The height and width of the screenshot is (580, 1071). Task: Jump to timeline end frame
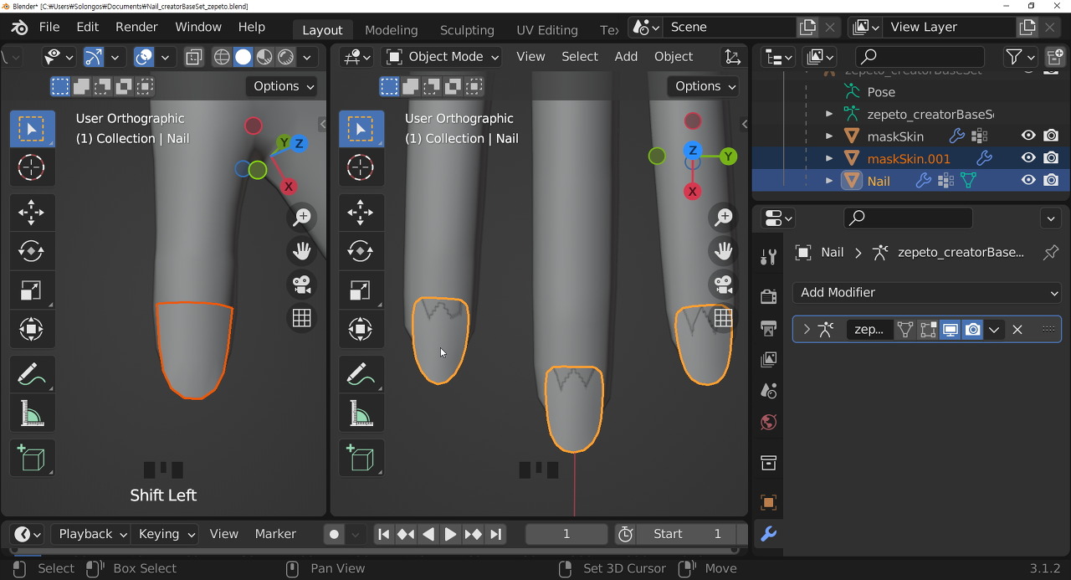(495, 534)
